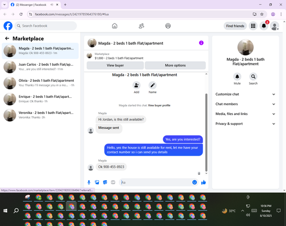This screenshot has width=286, height=226.
Task: Go to the Home feed icon
Action: coord(114,26)
